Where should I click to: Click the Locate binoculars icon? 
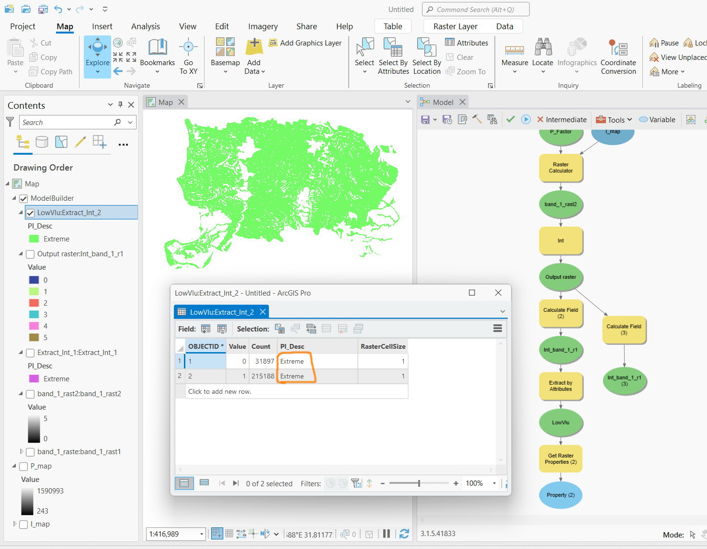[543, 47]
